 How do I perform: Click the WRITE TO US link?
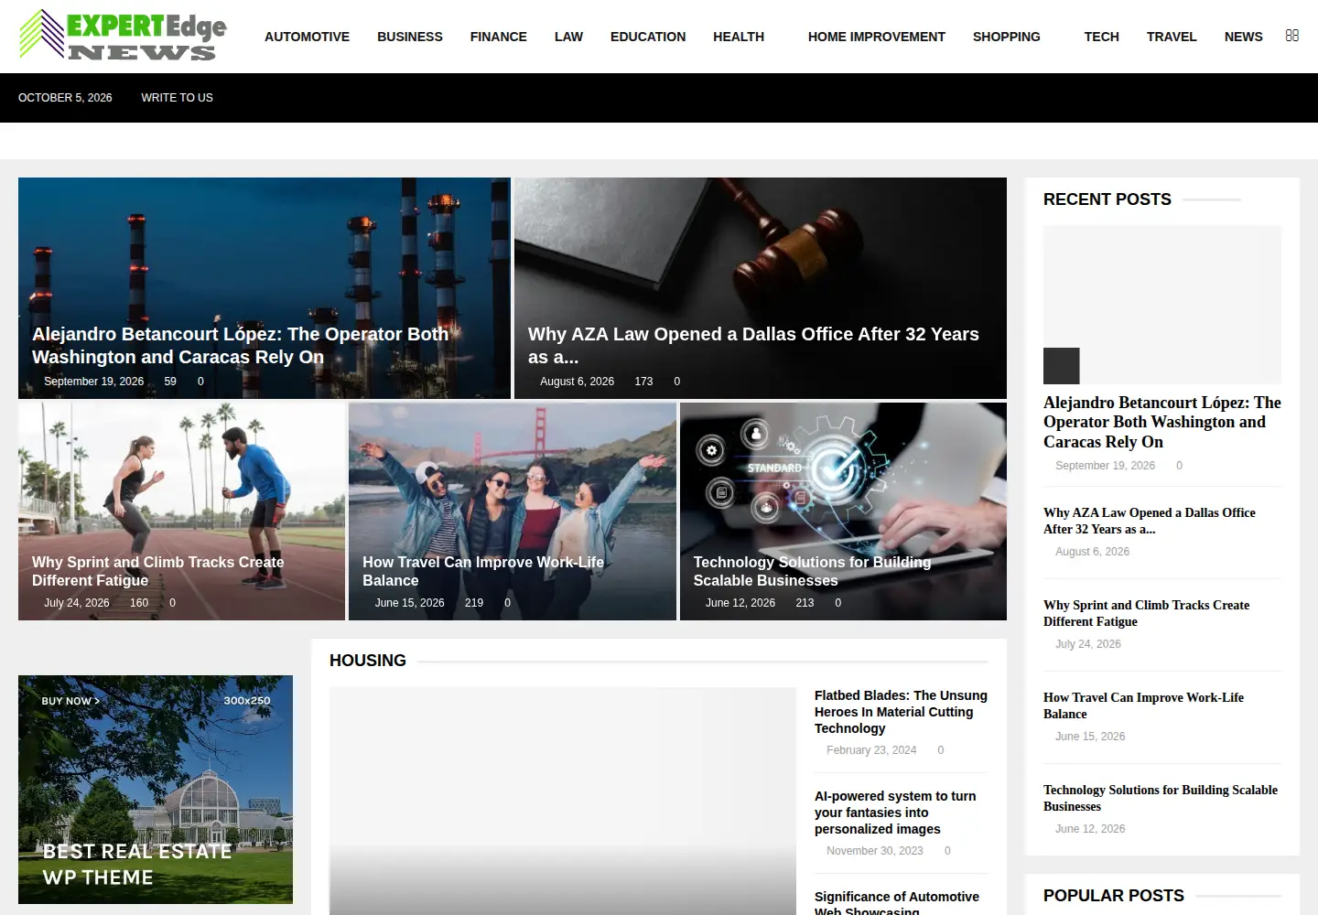point(177,98)
